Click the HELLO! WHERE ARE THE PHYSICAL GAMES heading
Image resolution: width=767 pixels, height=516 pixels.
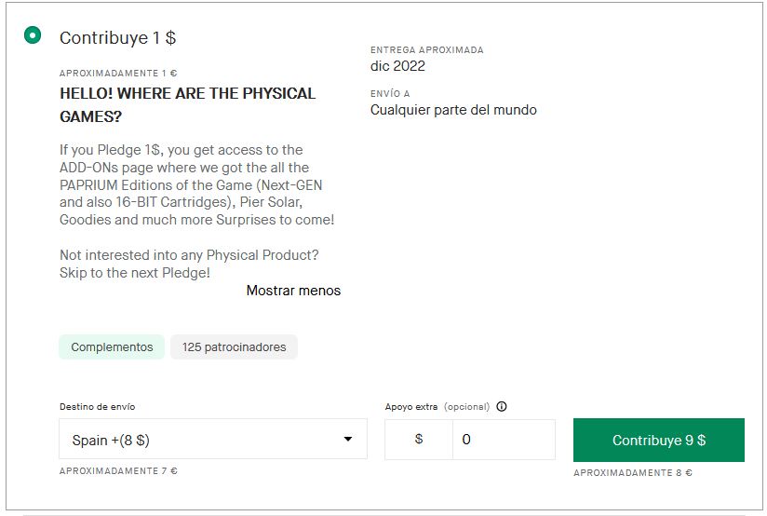[187, 105]
